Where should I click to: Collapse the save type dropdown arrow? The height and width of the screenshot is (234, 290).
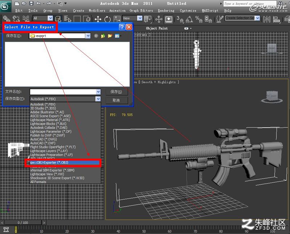click(x=98, y=99)
